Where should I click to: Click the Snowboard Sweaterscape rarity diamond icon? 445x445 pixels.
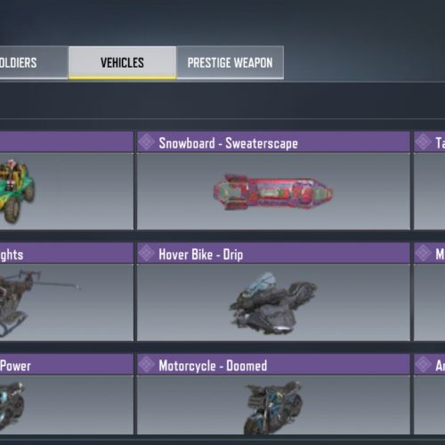[147, 142]
